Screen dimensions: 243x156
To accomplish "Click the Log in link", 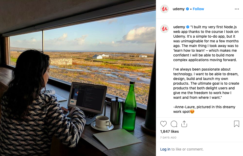I will (x=165, y=149).
